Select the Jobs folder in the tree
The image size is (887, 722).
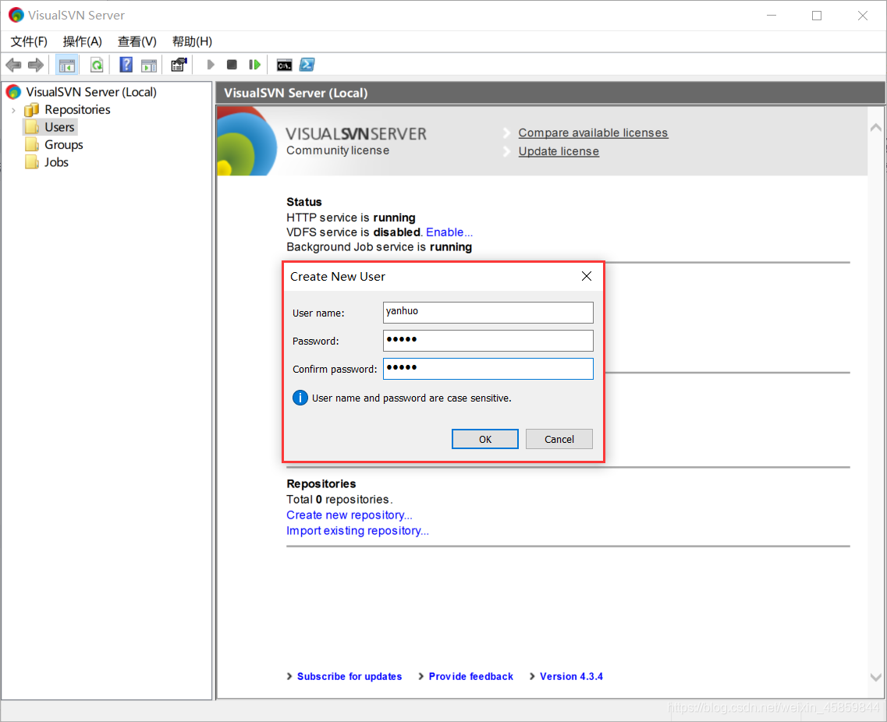(x=57, y=162)
